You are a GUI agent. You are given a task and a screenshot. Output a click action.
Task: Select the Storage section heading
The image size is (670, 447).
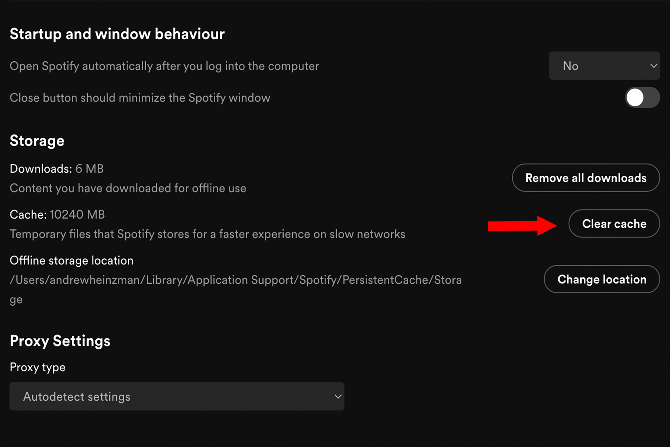[x=37, y=140]
